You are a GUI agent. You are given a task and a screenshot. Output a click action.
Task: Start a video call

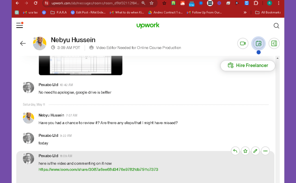tap(243, 43)
